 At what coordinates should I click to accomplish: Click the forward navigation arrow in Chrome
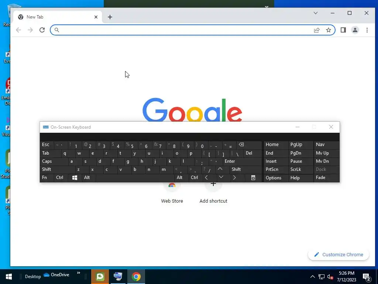30,30
